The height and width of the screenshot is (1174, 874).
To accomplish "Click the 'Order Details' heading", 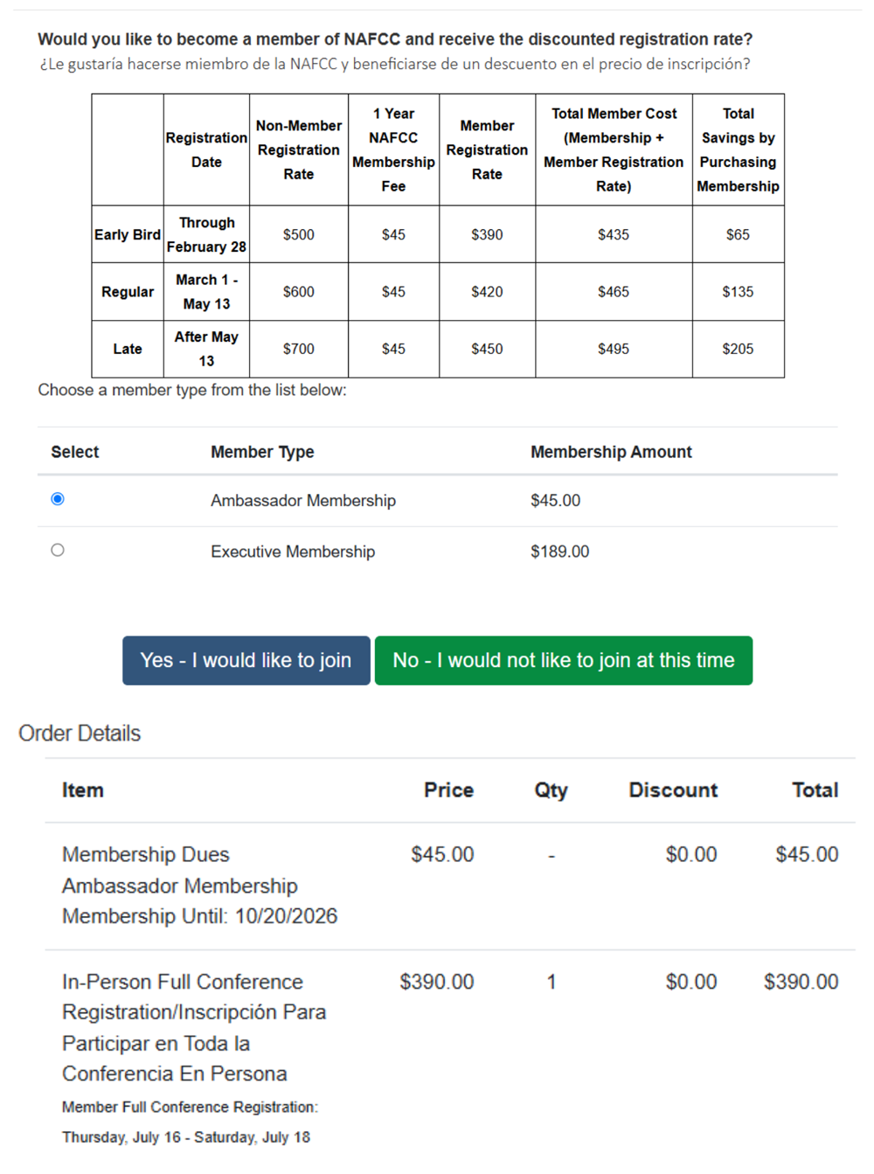I will [80, 733].
